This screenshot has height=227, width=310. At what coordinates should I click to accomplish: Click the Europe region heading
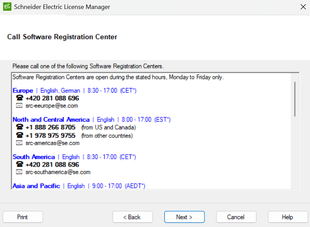[x=23, y=91]
